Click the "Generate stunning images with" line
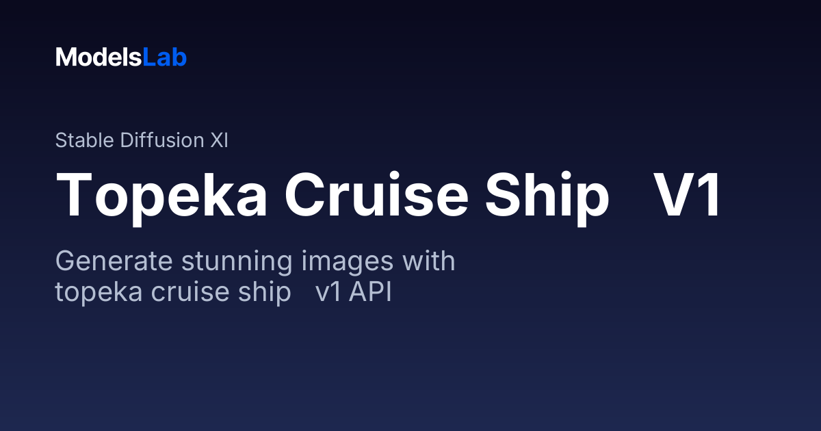Image resolution: width=821 pixels, height=431 pixels. click(255, 262)
